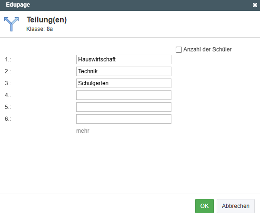Enable the Anzahl der Schüler checkbox

(179, 49)
